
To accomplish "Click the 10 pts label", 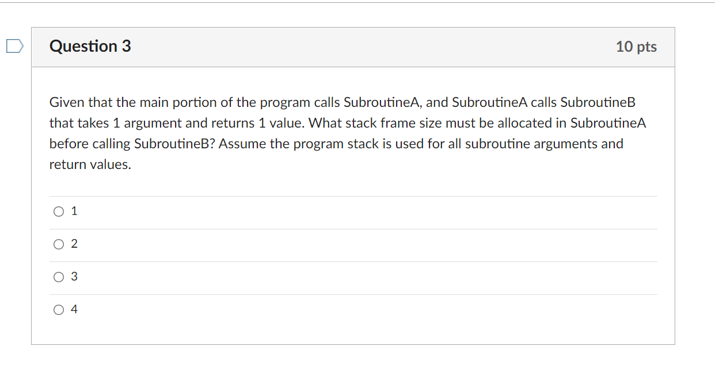I will click(x=637, y=47).
